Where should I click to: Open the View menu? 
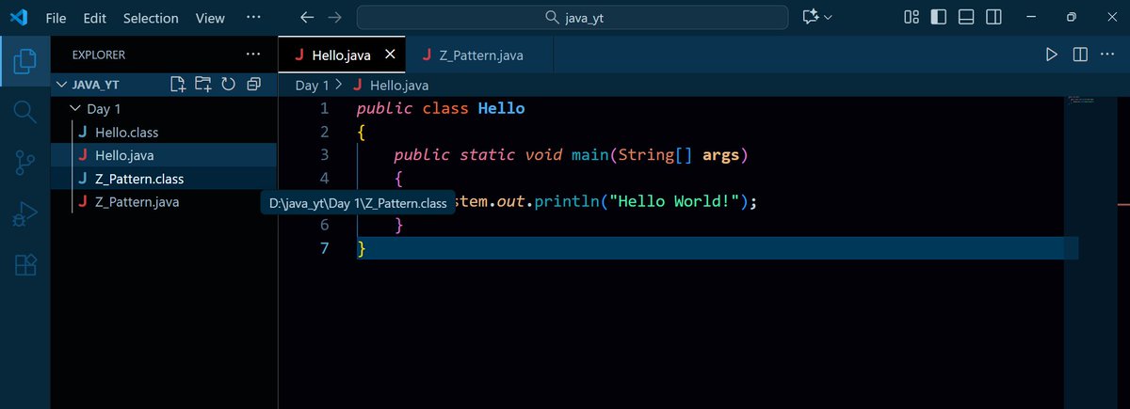pyautogui.click(x=210, y=18)
